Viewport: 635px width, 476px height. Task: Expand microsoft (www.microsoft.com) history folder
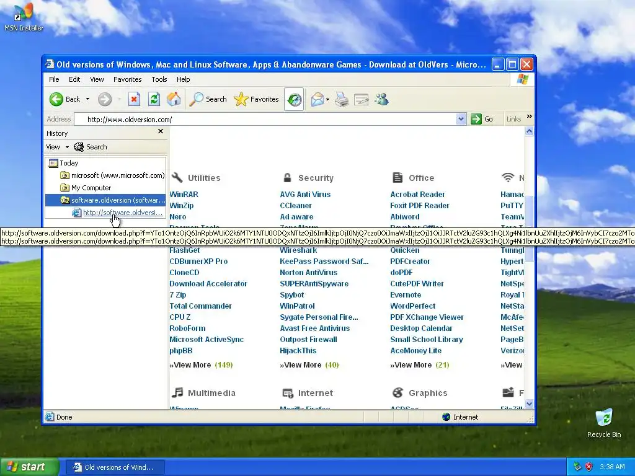112,175
